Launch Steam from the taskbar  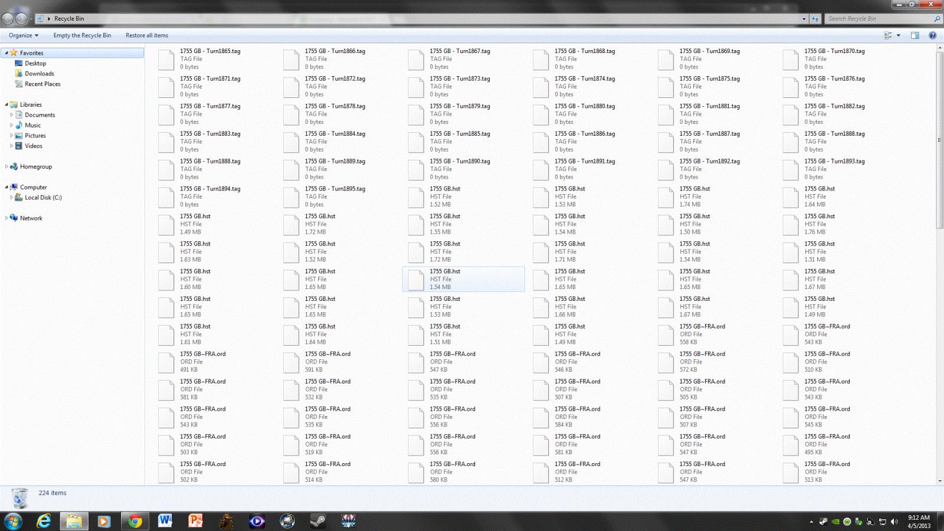pos(317,521)
